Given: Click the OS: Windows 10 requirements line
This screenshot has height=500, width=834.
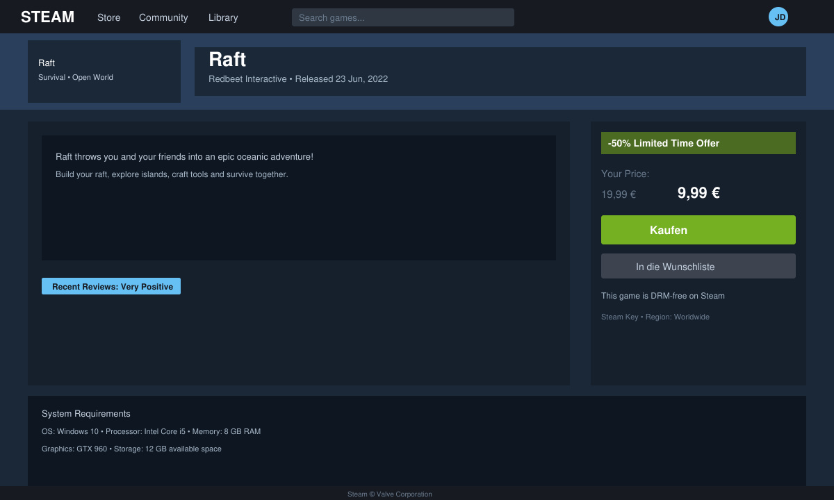Looking at the screenshot, I should point(152,431).
